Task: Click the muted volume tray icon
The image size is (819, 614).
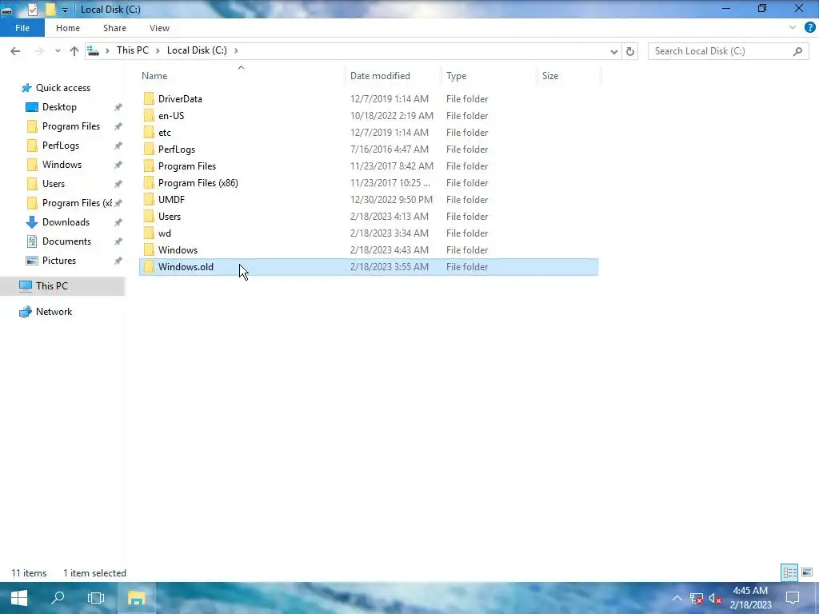Action: pyautogui.click(x=715, y=598)
